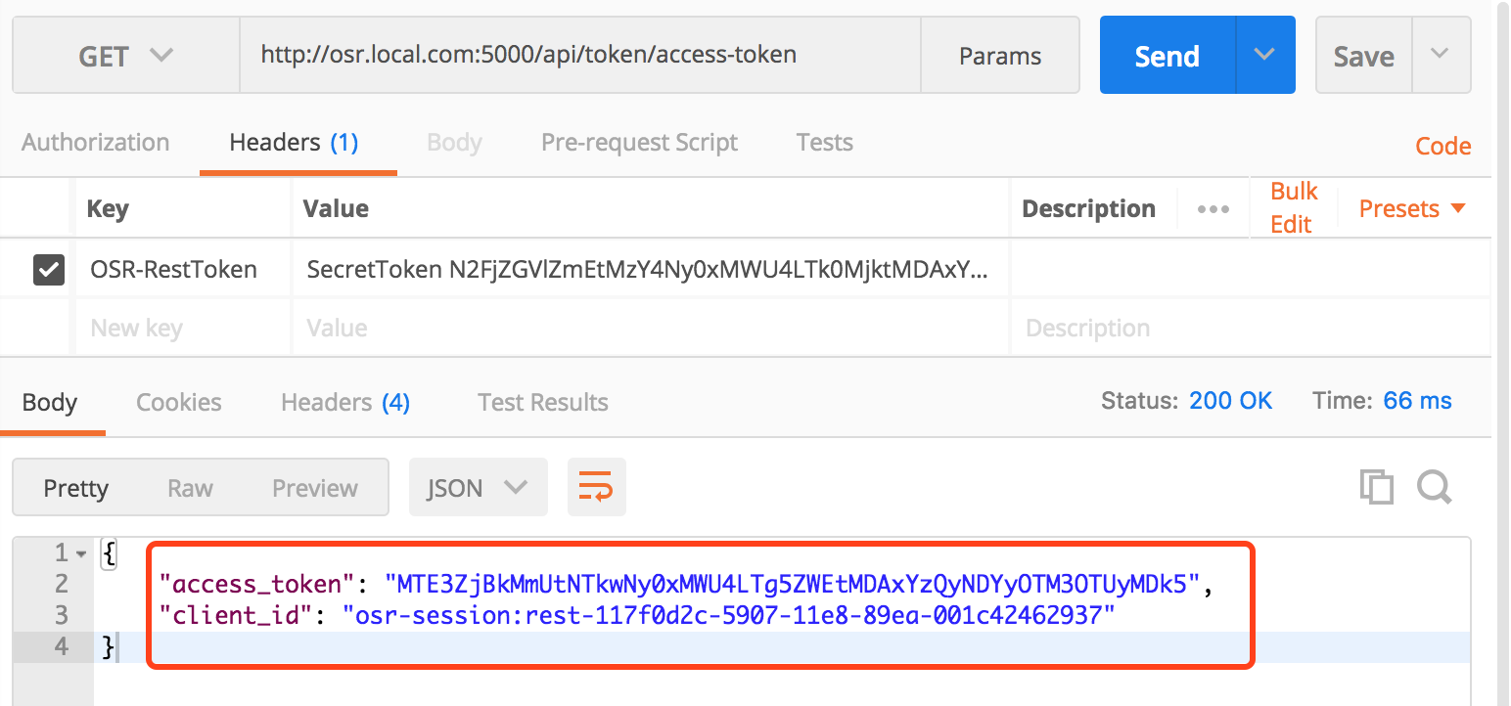The width and height of the screenshot is (1511, 706).
Task: Uncheck the OSR-RestToken header checkbox
Action: coord(49,269)
